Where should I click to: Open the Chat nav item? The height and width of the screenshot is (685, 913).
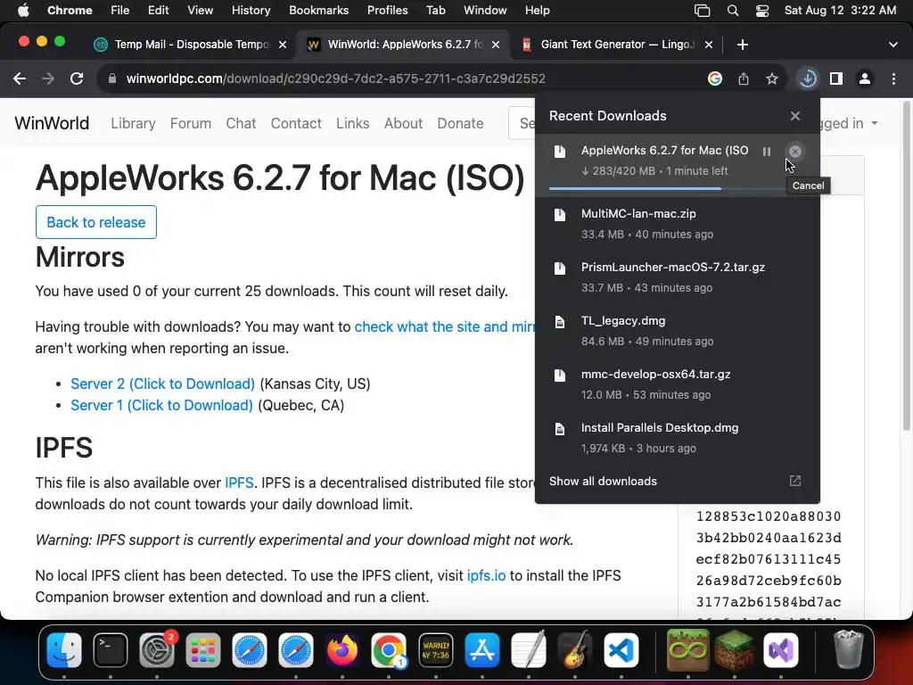pos(241,123)
